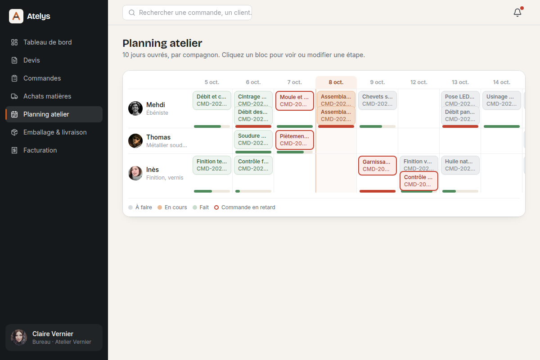Click the "9 oct." column header
540x360 pixels.
click(378, 82)
